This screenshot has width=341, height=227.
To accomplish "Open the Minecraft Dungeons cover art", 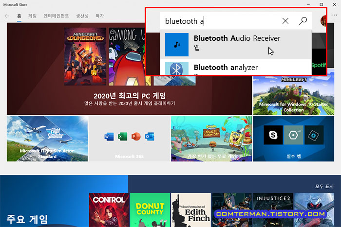I will click(x=85, y=56).
